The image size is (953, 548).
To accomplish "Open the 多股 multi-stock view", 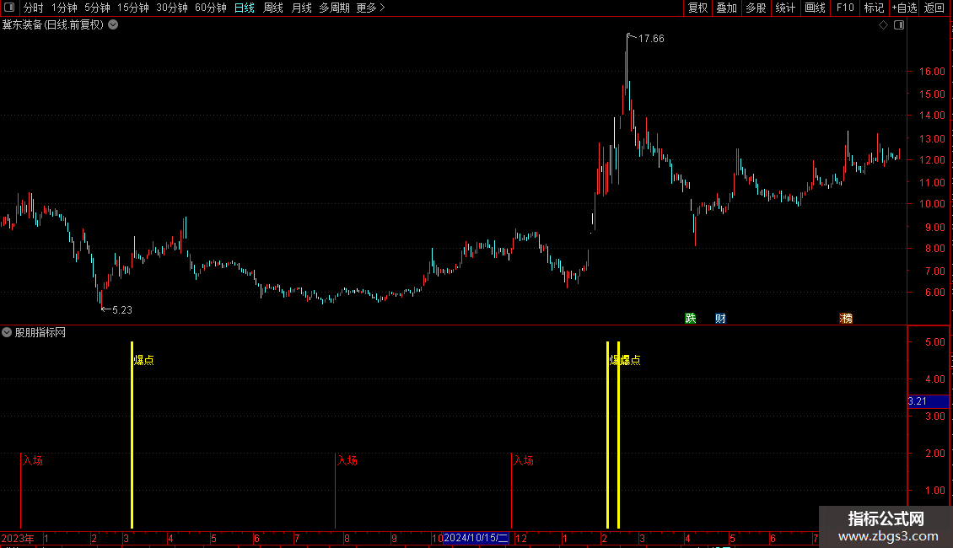I will [756, 8].
